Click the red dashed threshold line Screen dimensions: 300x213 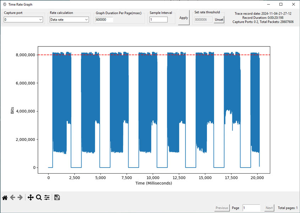point(154,55)
